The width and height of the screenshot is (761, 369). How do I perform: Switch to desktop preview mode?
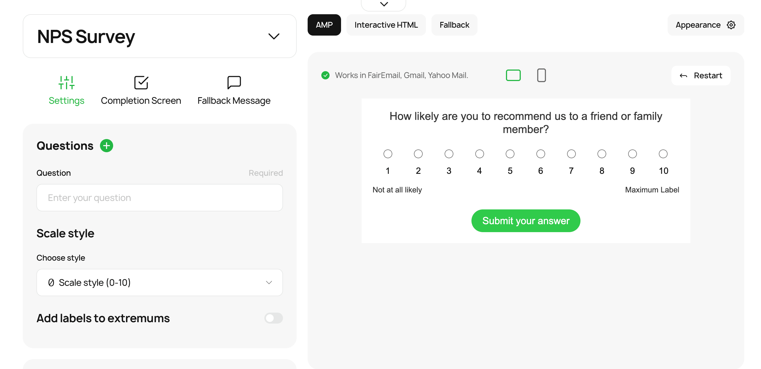[x=513, y=75]
